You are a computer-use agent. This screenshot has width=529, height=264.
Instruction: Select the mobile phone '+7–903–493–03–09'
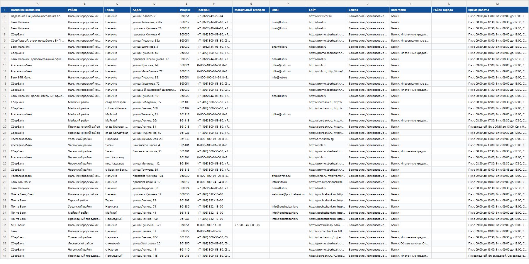coord(251,225)
